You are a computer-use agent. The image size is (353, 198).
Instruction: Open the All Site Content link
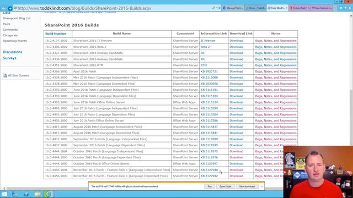19,76
